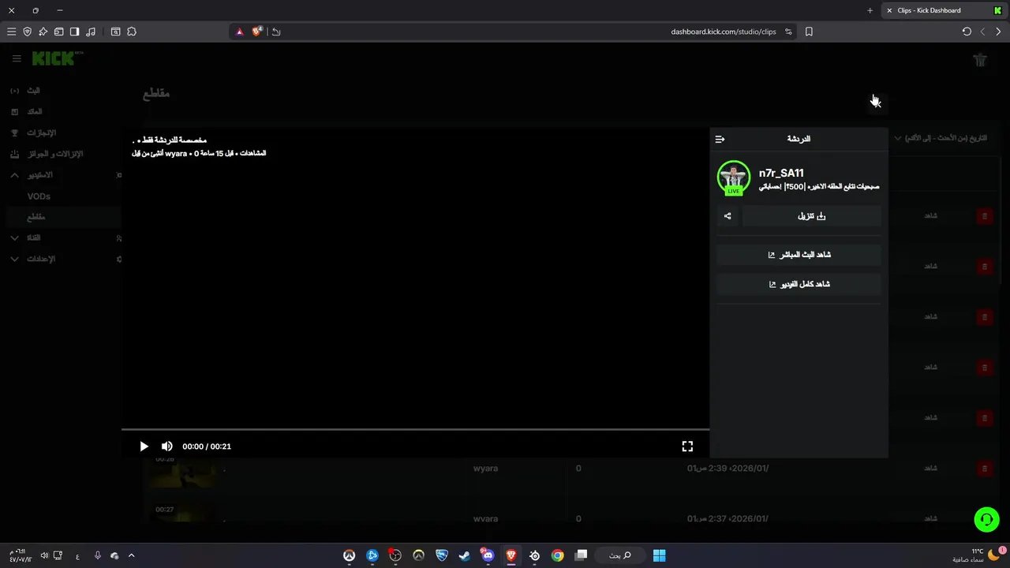This screenshot has height=568, width=1010.
Task: Delete the clip created at 2:39
Action: [x=984, y=469]
